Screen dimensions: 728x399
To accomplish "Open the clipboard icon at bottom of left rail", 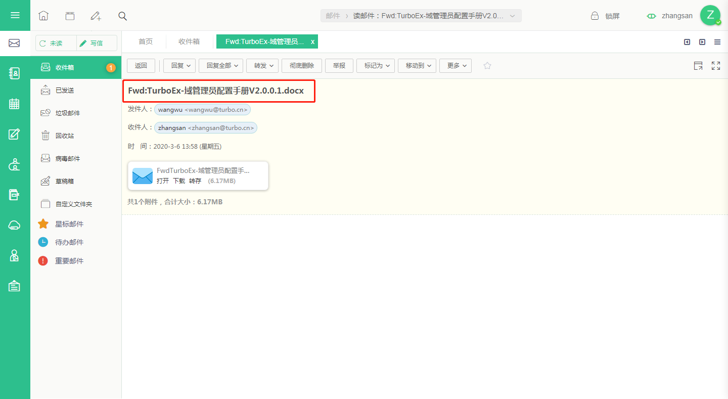I will click(x=15, y=286).
